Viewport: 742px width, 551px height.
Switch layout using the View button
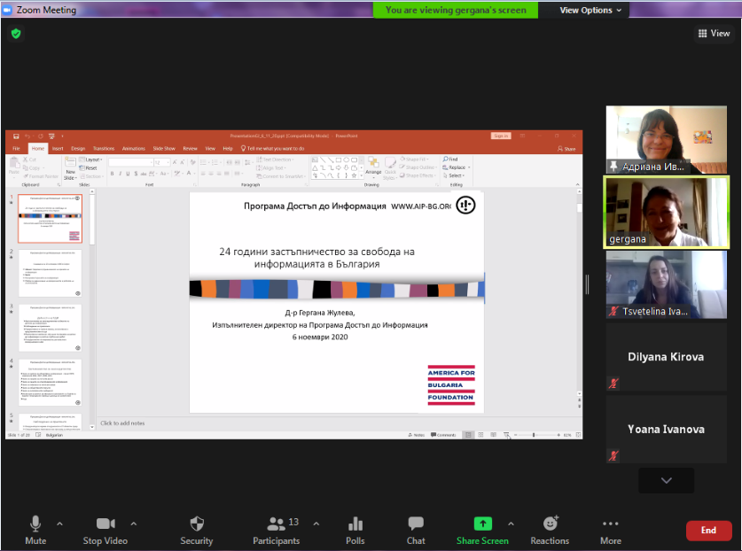(714, 34)
